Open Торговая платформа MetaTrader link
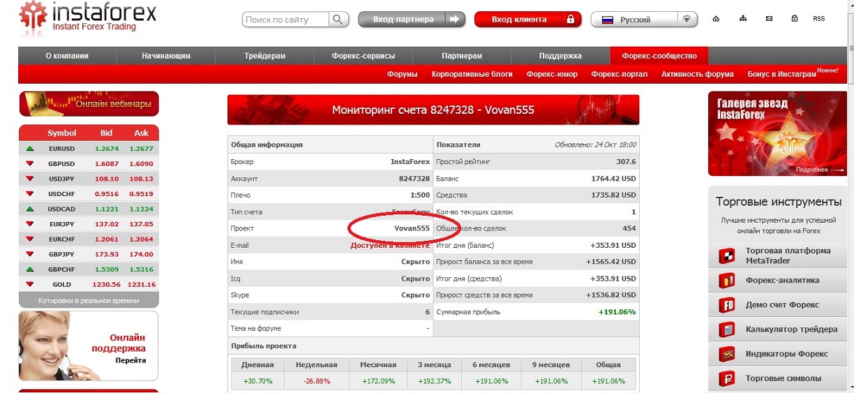Screen dimensions: 854x393 [x=788, y=255]
